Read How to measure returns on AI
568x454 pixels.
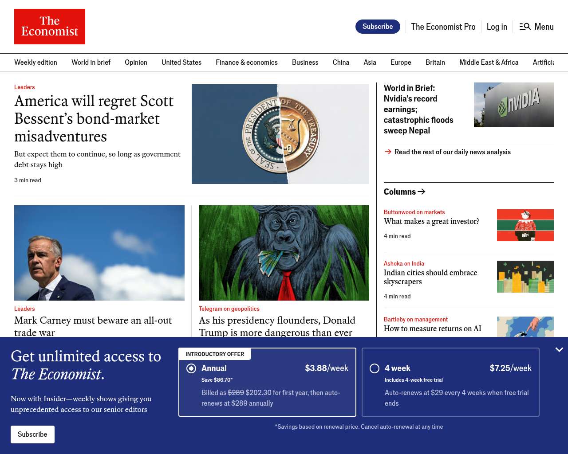click(x=433, y=329)
